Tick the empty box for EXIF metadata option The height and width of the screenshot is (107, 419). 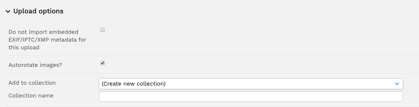[103, 30]
